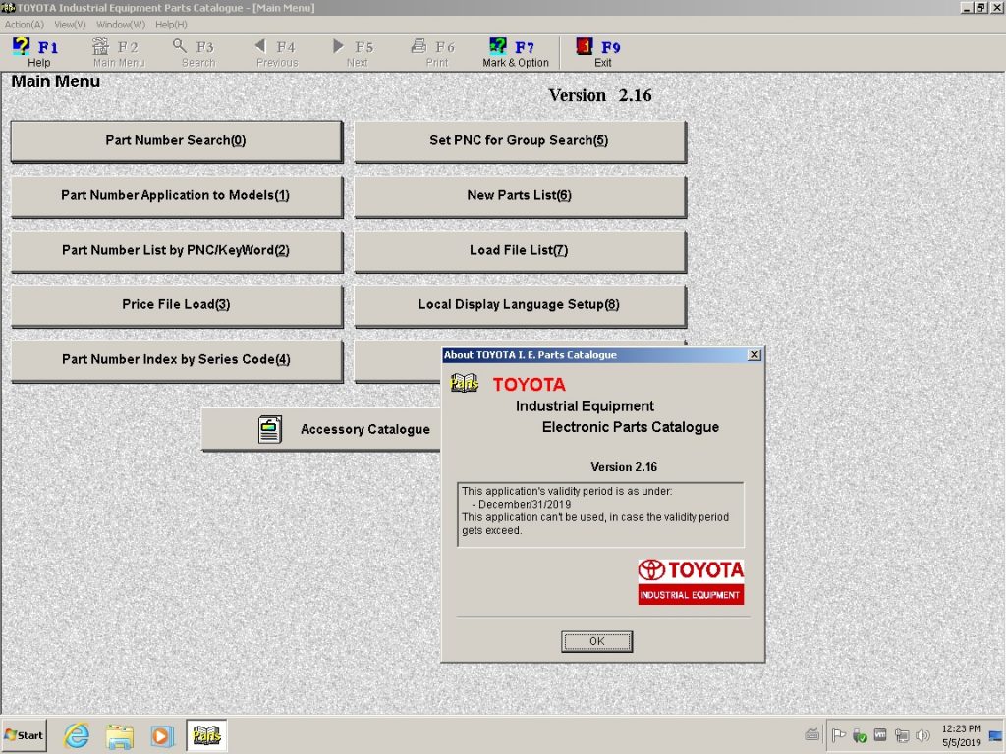Select the Parts Catalogue taskbar icon
The width and height of the screenshot is (1006, 754).
pos(206,735)
